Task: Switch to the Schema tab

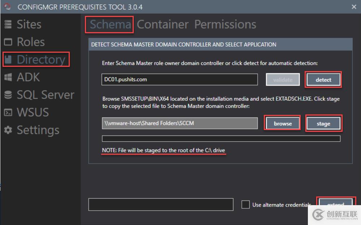Action: coord(110,24)
